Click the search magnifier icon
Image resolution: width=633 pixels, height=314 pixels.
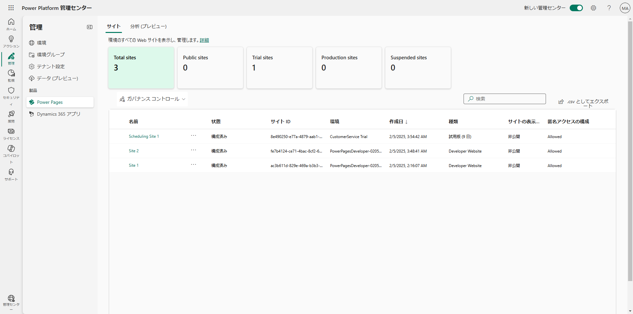[x=471, y=99]
